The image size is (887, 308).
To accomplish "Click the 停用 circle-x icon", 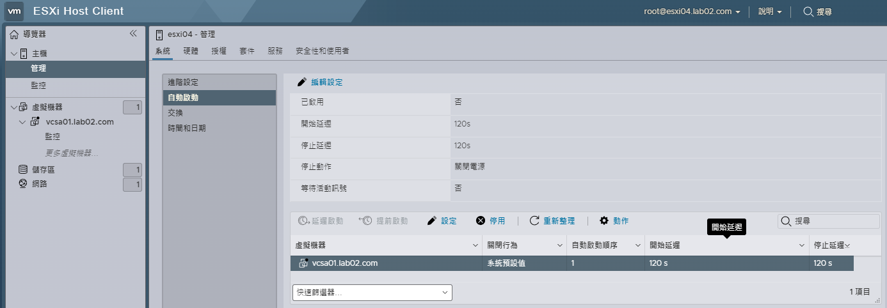I will tap(481, 220).
